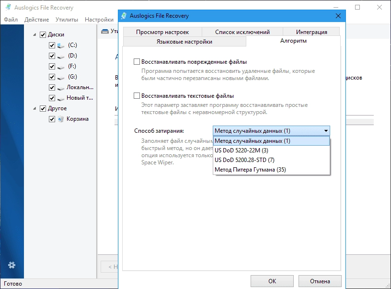Uncheck the (C:) drive checkbox
This screenshot has width=391, height=289.
52,46
